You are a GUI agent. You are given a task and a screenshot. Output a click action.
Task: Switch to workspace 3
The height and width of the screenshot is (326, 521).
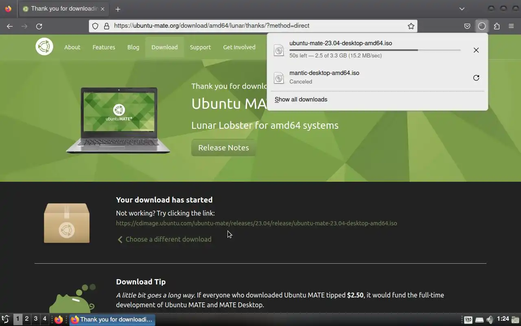point(36,319)
